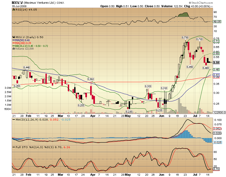Click the bold 0.50 last price tag
Viewport: 226px width, 177px height.
point(216,63)
